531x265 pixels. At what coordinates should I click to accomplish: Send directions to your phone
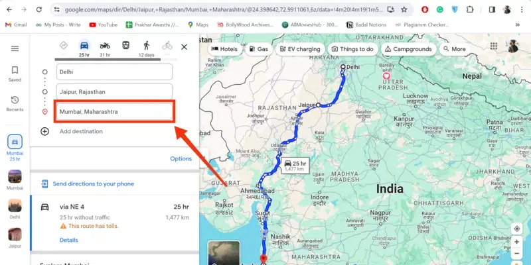pyautogui.click(x=94, y=184)
